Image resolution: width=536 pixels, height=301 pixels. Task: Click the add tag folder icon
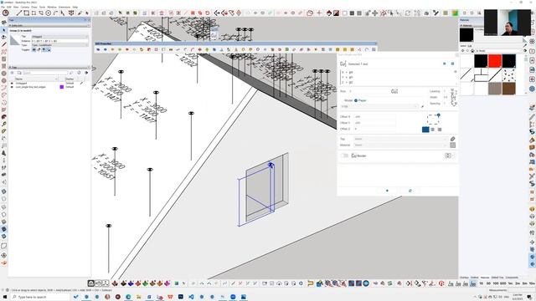pyautogui.click(x=19, y=73)
